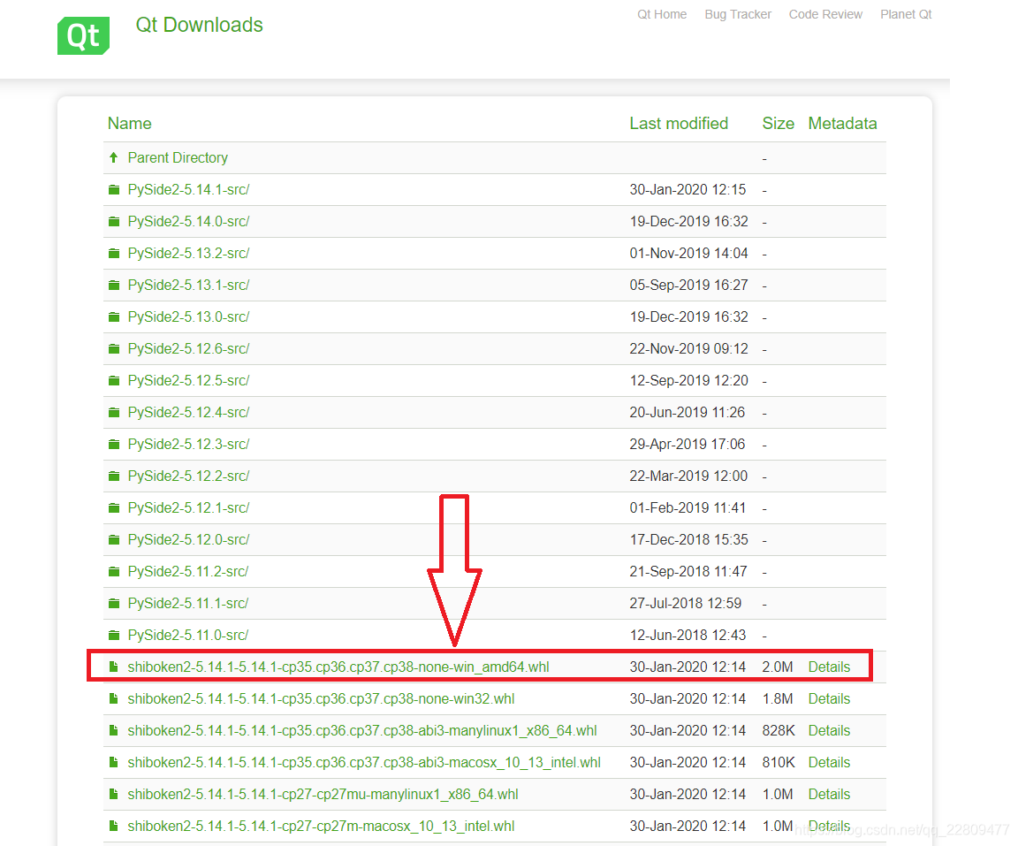Image resolution: width=1018 pixels, height=846 pixels.
Task: Open the PySide2-5.12.4-src/ directory link
Action: pyautogui.click(x=188, y=412)
